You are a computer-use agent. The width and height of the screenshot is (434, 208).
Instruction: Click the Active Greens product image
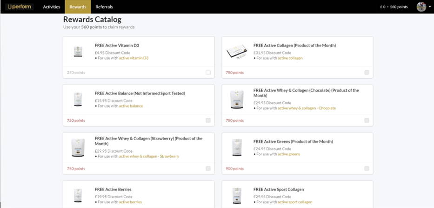click(x=237, y=148)
